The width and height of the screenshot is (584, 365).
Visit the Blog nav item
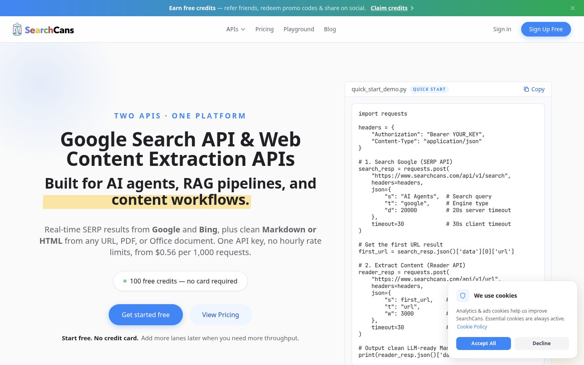(x=330, y=29)
